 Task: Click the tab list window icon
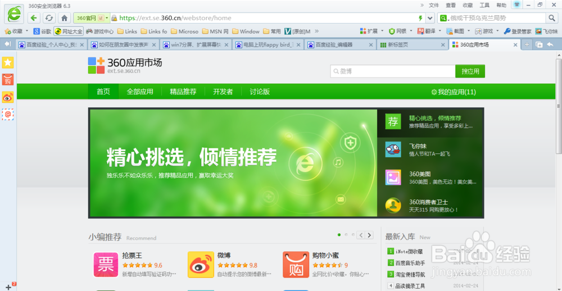[538, 44]
